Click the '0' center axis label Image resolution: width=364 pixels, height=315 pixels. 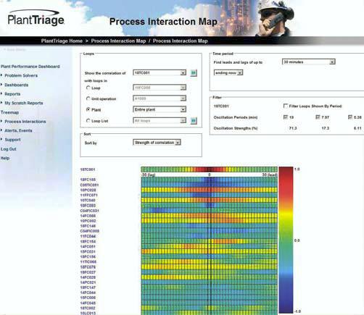click(210, 175)
